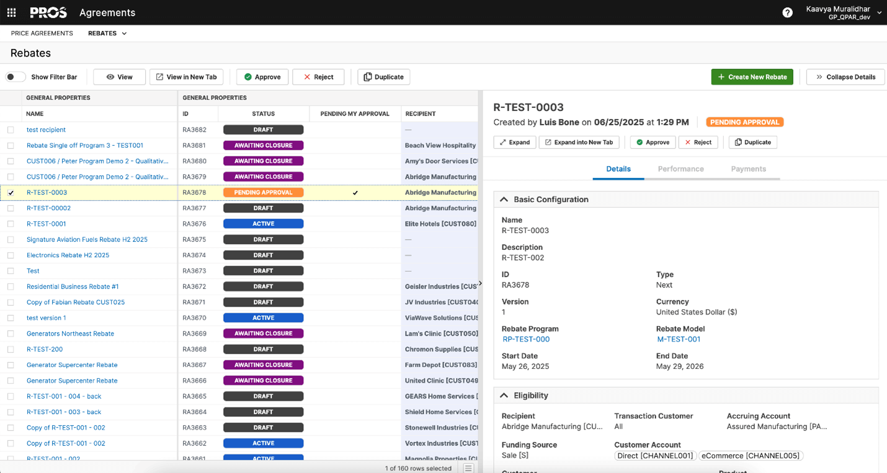Screen dimensions: 887x473
Task: Click the Create New Rebate button
Action: pos(752,77)
